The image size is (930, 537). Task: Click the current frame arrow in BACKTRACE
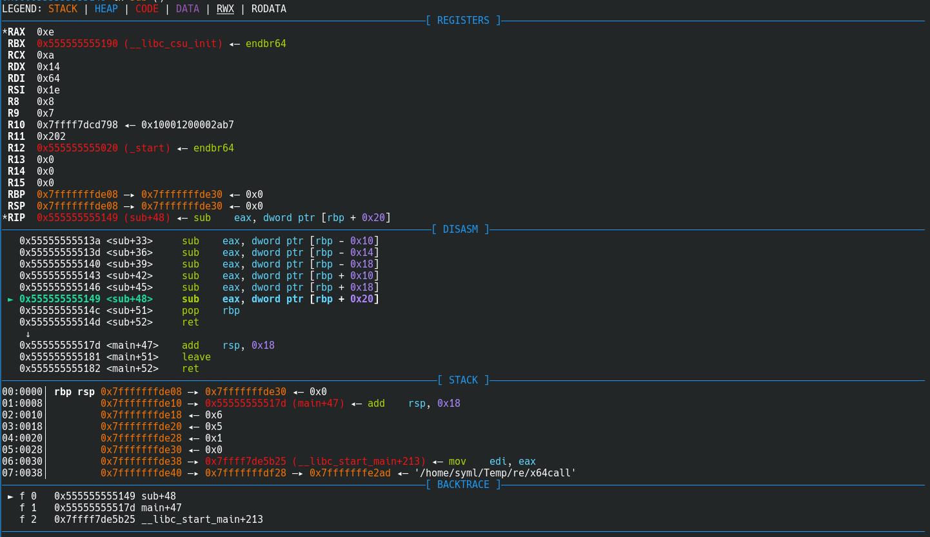[10, 496]
